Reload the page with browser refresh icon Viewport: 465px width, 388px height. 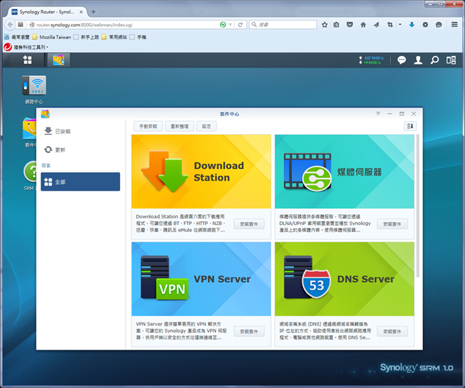(240, 25)
